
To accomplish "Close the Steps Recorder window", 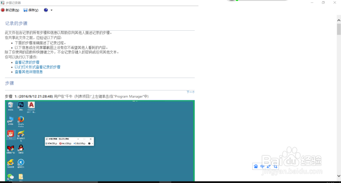I will (x=335, y=3).
